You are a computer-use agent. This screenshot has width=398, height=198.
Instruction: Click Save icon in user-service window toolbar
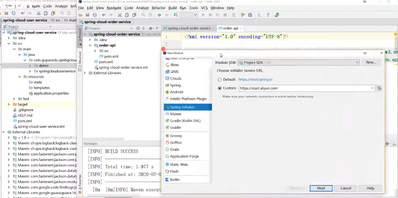[6, 13]
